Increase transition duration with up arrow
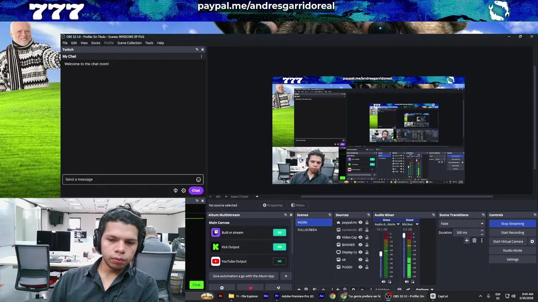538x302 pixels. [x=482, y=231]
